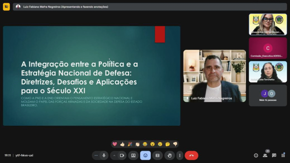This screenshot has height=163, width=290.
Task: Toggle the microphone on or off
Action: tap(104, 155)
